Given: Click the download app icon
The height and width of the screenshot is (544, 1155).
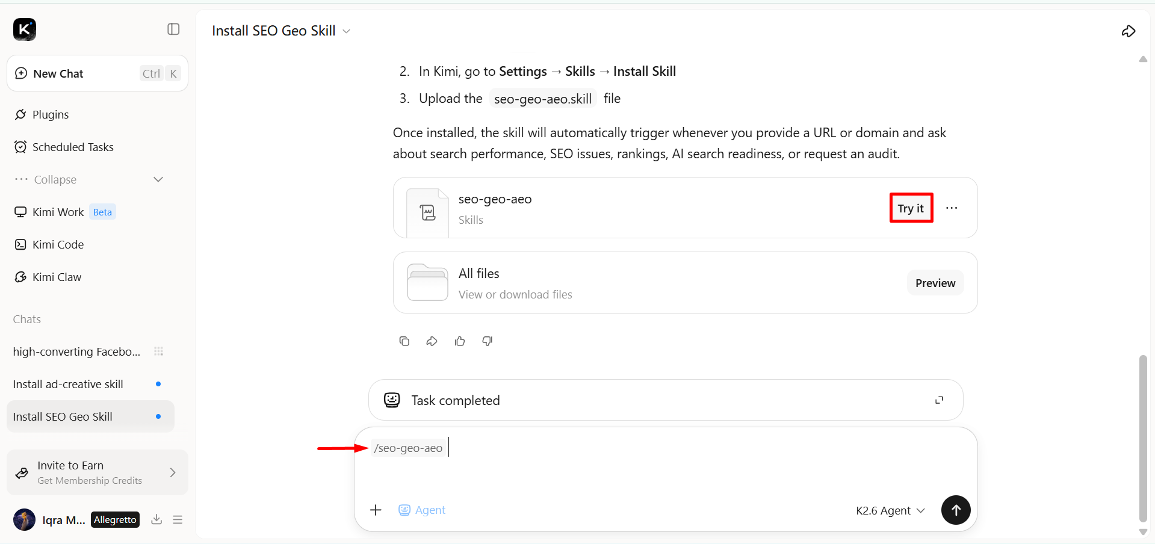Looking at the screenshot, I should point(156,519).
